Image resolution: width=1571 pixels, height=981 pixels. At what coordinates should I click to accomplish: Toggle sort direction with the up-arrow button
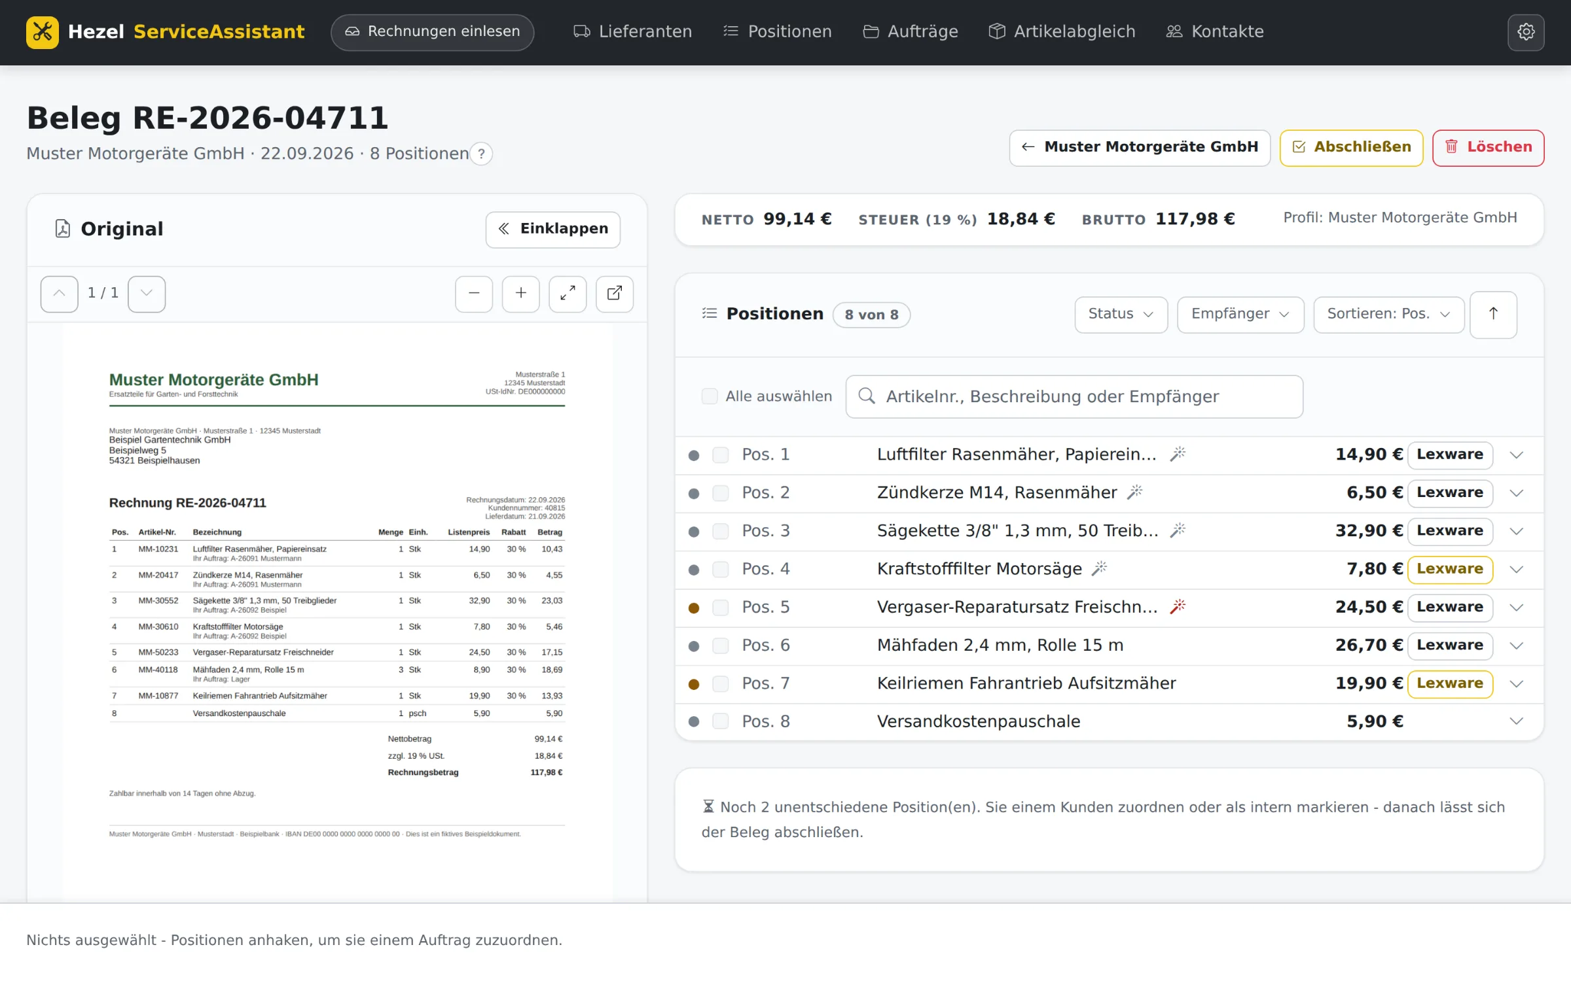[1493, 315]
